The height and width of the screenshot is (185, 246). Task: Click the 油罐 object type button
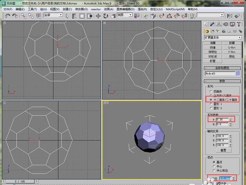tap(213, 43)
